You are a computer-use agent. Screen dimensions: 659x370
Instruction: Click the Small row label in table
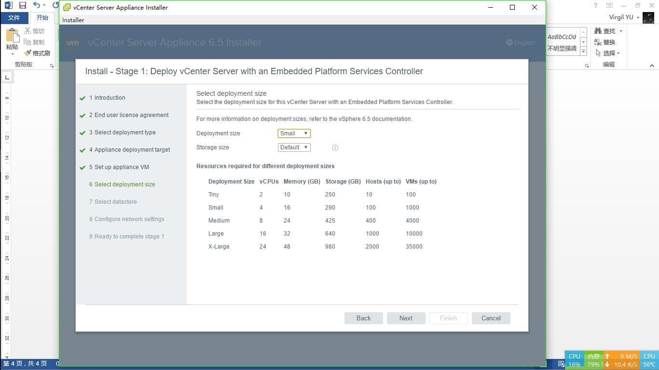click(x=216, y=208)
